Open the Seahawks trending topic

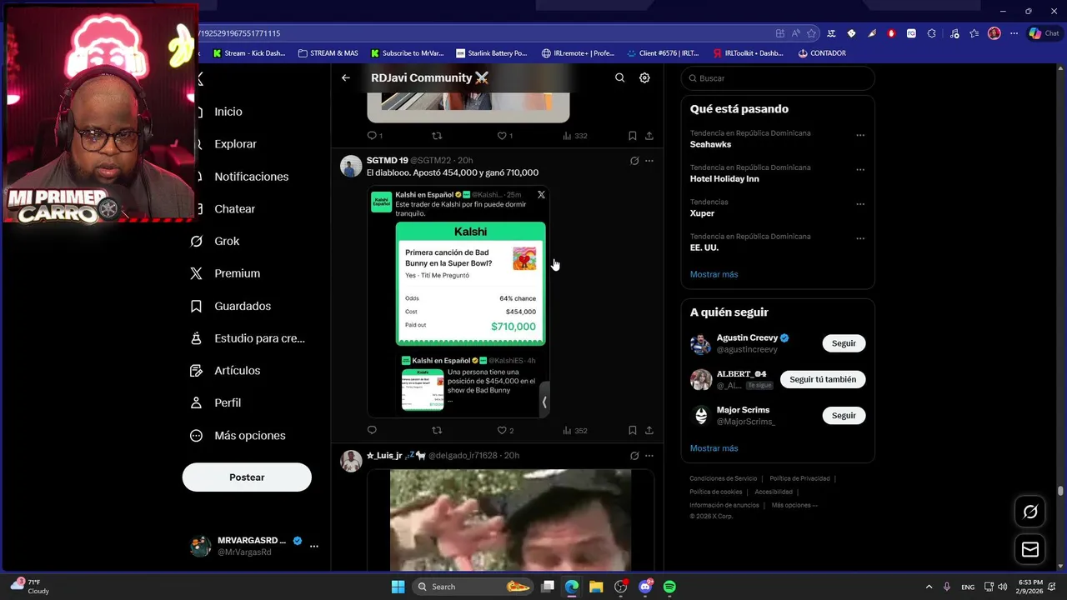(710, 144)
